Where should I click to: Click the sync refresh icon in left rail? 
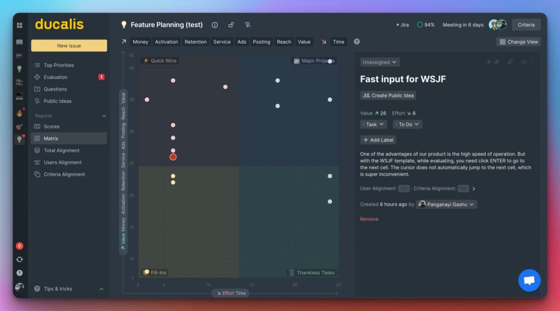click(20, 260)
